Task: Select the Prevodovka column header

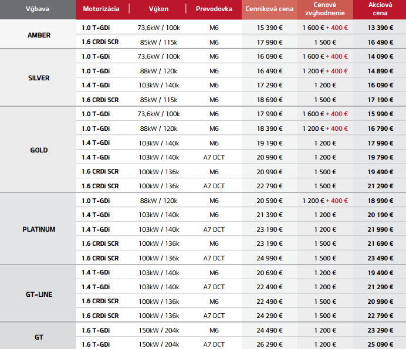Action: click(214, 9)
